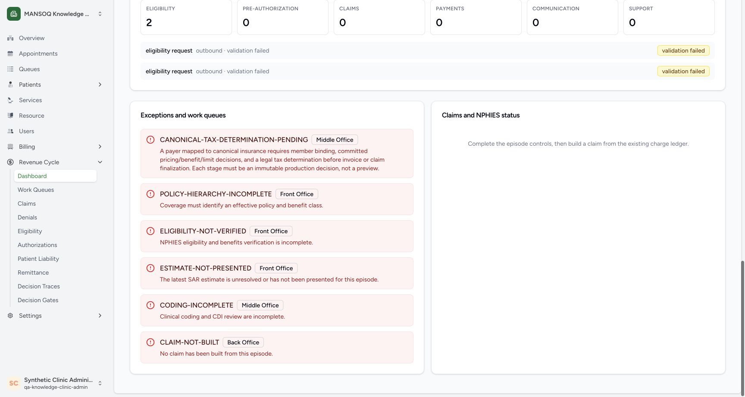Click the Revenue Cycle dollar icon

tap(10, 162)
